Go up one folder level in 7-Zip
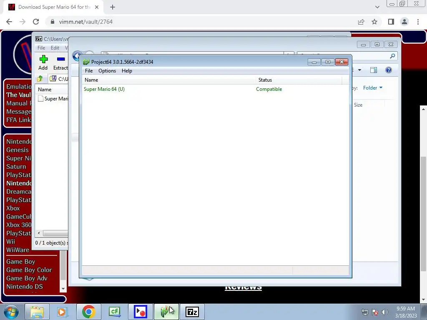This screenshot has width=427, height=320. 40,79
